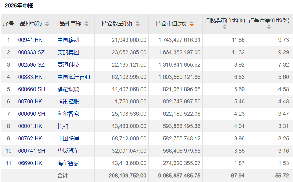The height and width of the screenshot is (182, 293).
Task: Click sort arrows under 占股票市值比(%) header
Action: tap(225, 27)
